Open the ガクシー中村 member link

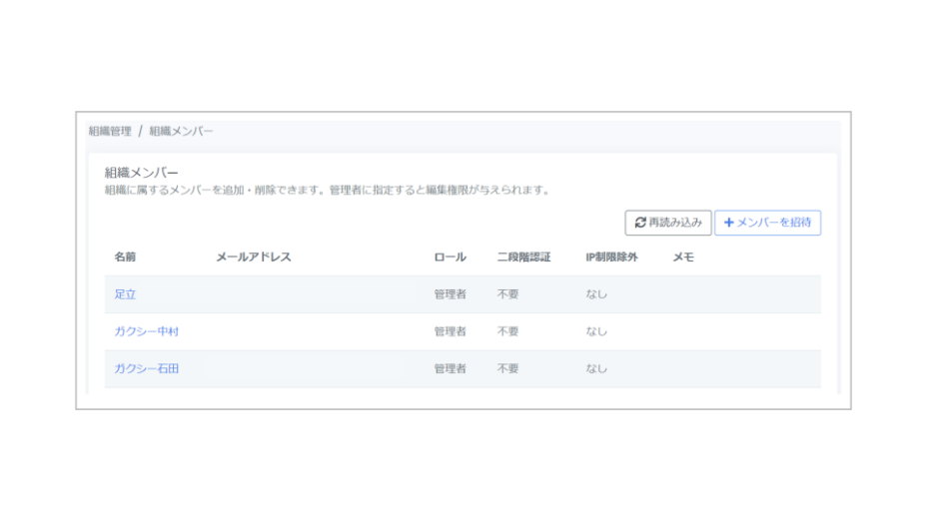147,331
